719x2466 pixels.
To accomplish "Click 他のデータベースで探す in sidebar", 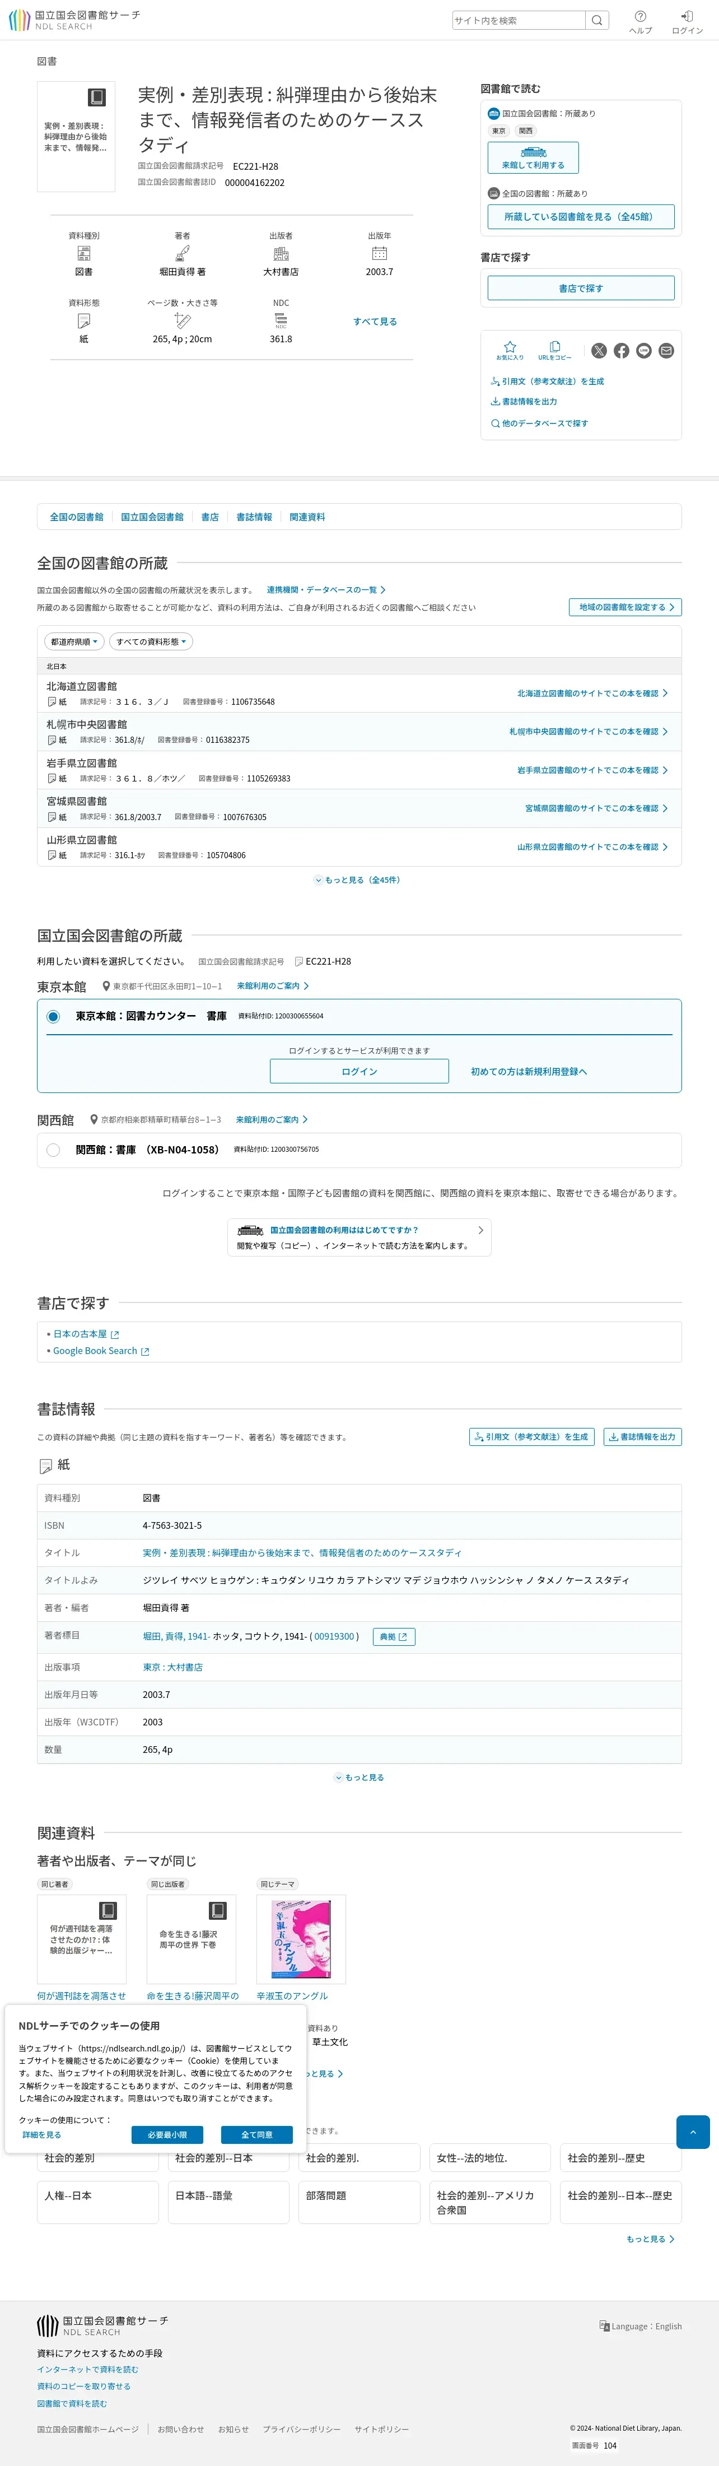I will [539, 423].
